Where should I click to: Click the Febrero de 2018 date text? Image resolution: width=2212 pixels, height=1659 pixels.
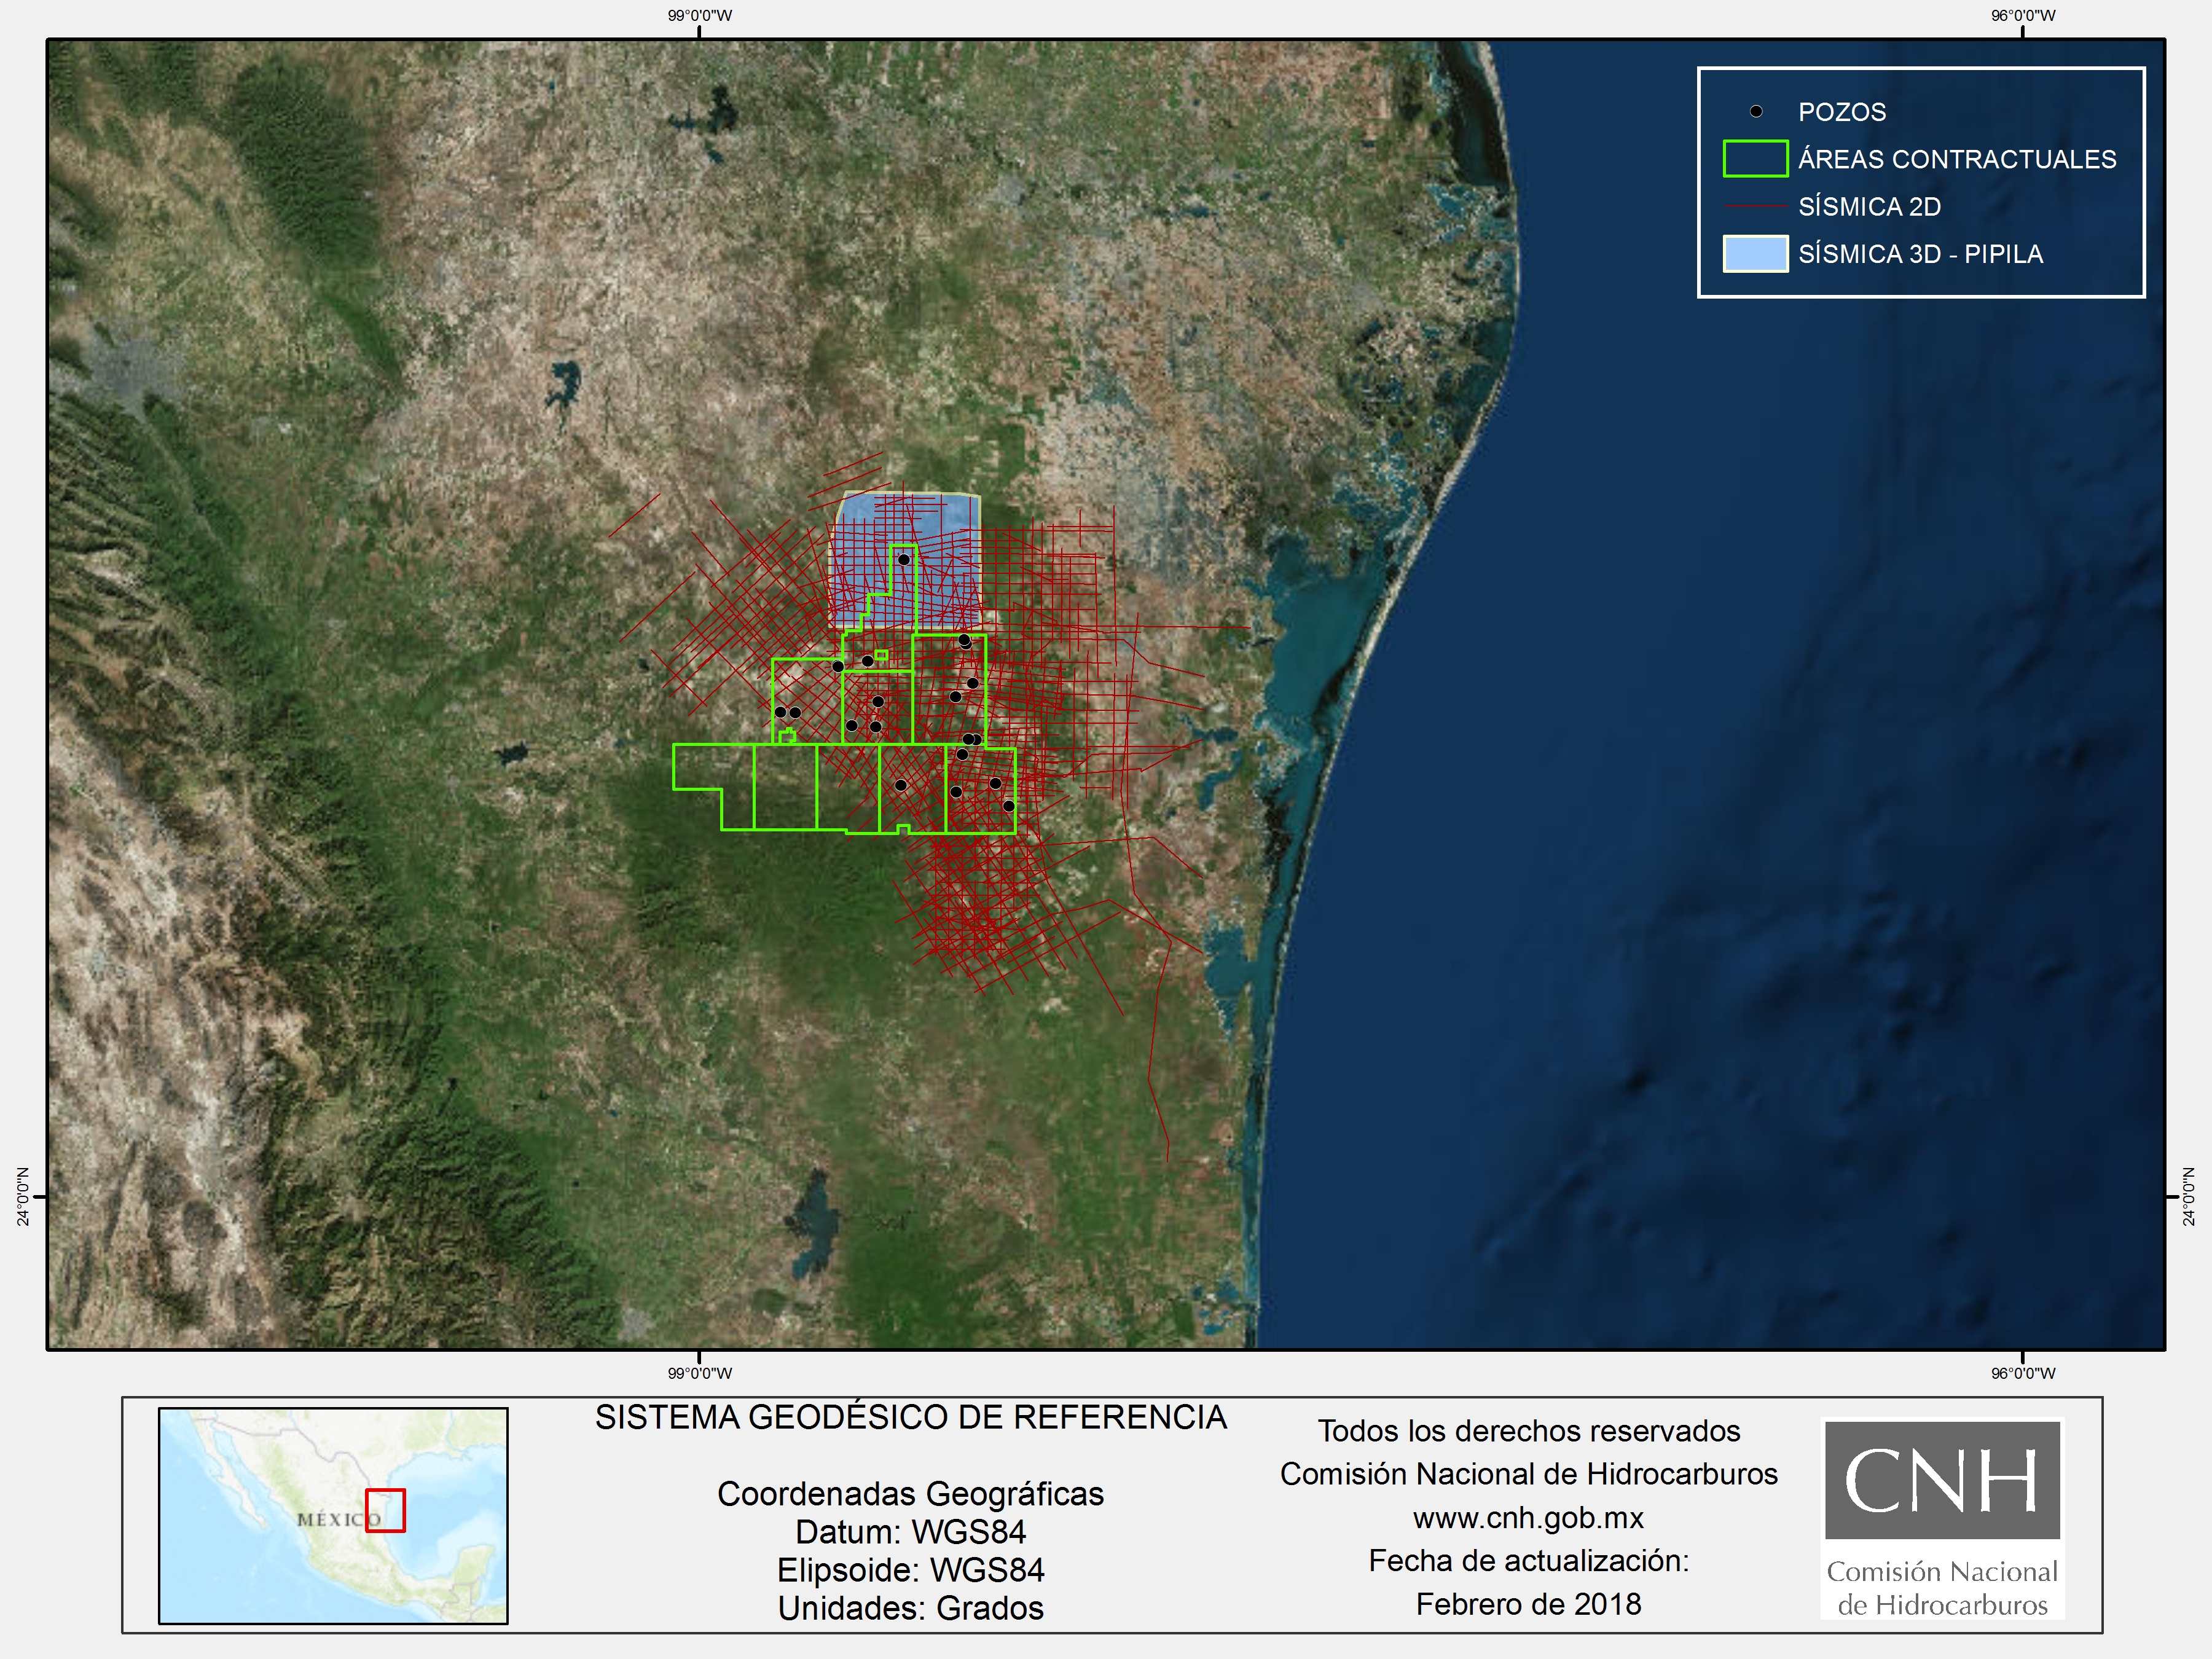tap(1528, 1604)
